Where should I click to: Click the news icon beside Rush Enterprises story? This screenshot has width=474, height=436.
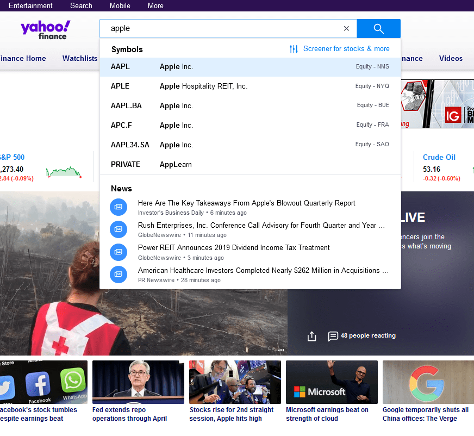point(118,229)
